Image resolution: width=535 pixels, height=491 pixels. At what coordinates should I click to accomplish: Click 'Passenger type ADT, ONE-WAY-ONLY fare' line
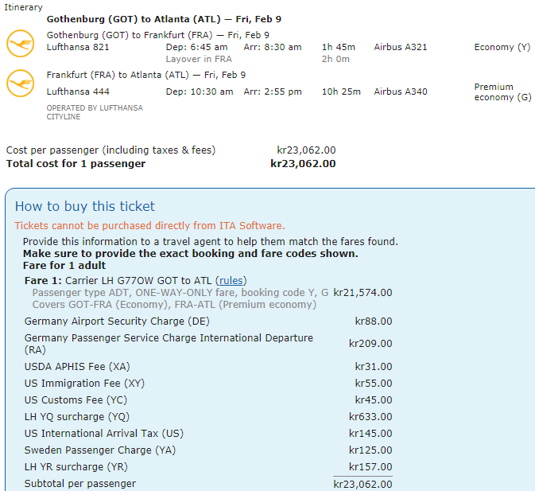click(180, 293)
